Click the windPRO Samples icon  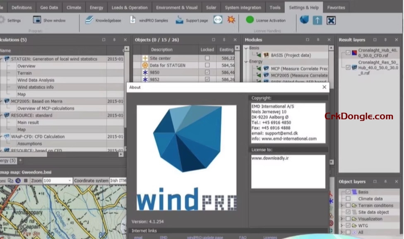click(132, 19)
